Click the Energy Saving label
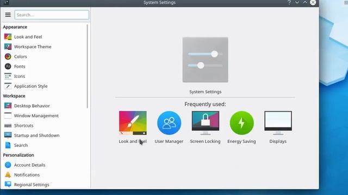This screenshot has width=348, height=195. point(241,141)
